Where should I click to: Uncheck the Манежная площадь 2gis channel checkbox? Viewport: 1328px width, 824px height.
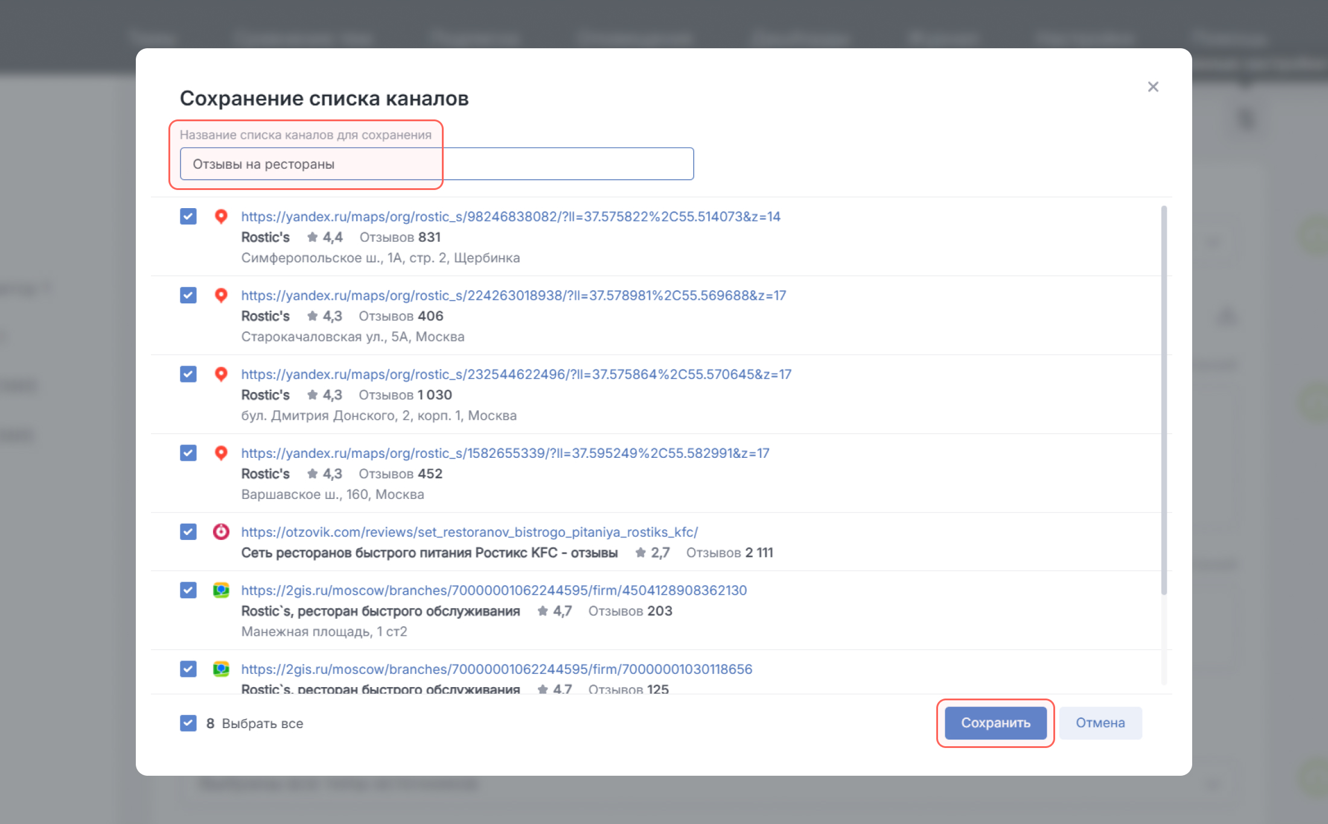pyautogui.click(x=188, y=590)
